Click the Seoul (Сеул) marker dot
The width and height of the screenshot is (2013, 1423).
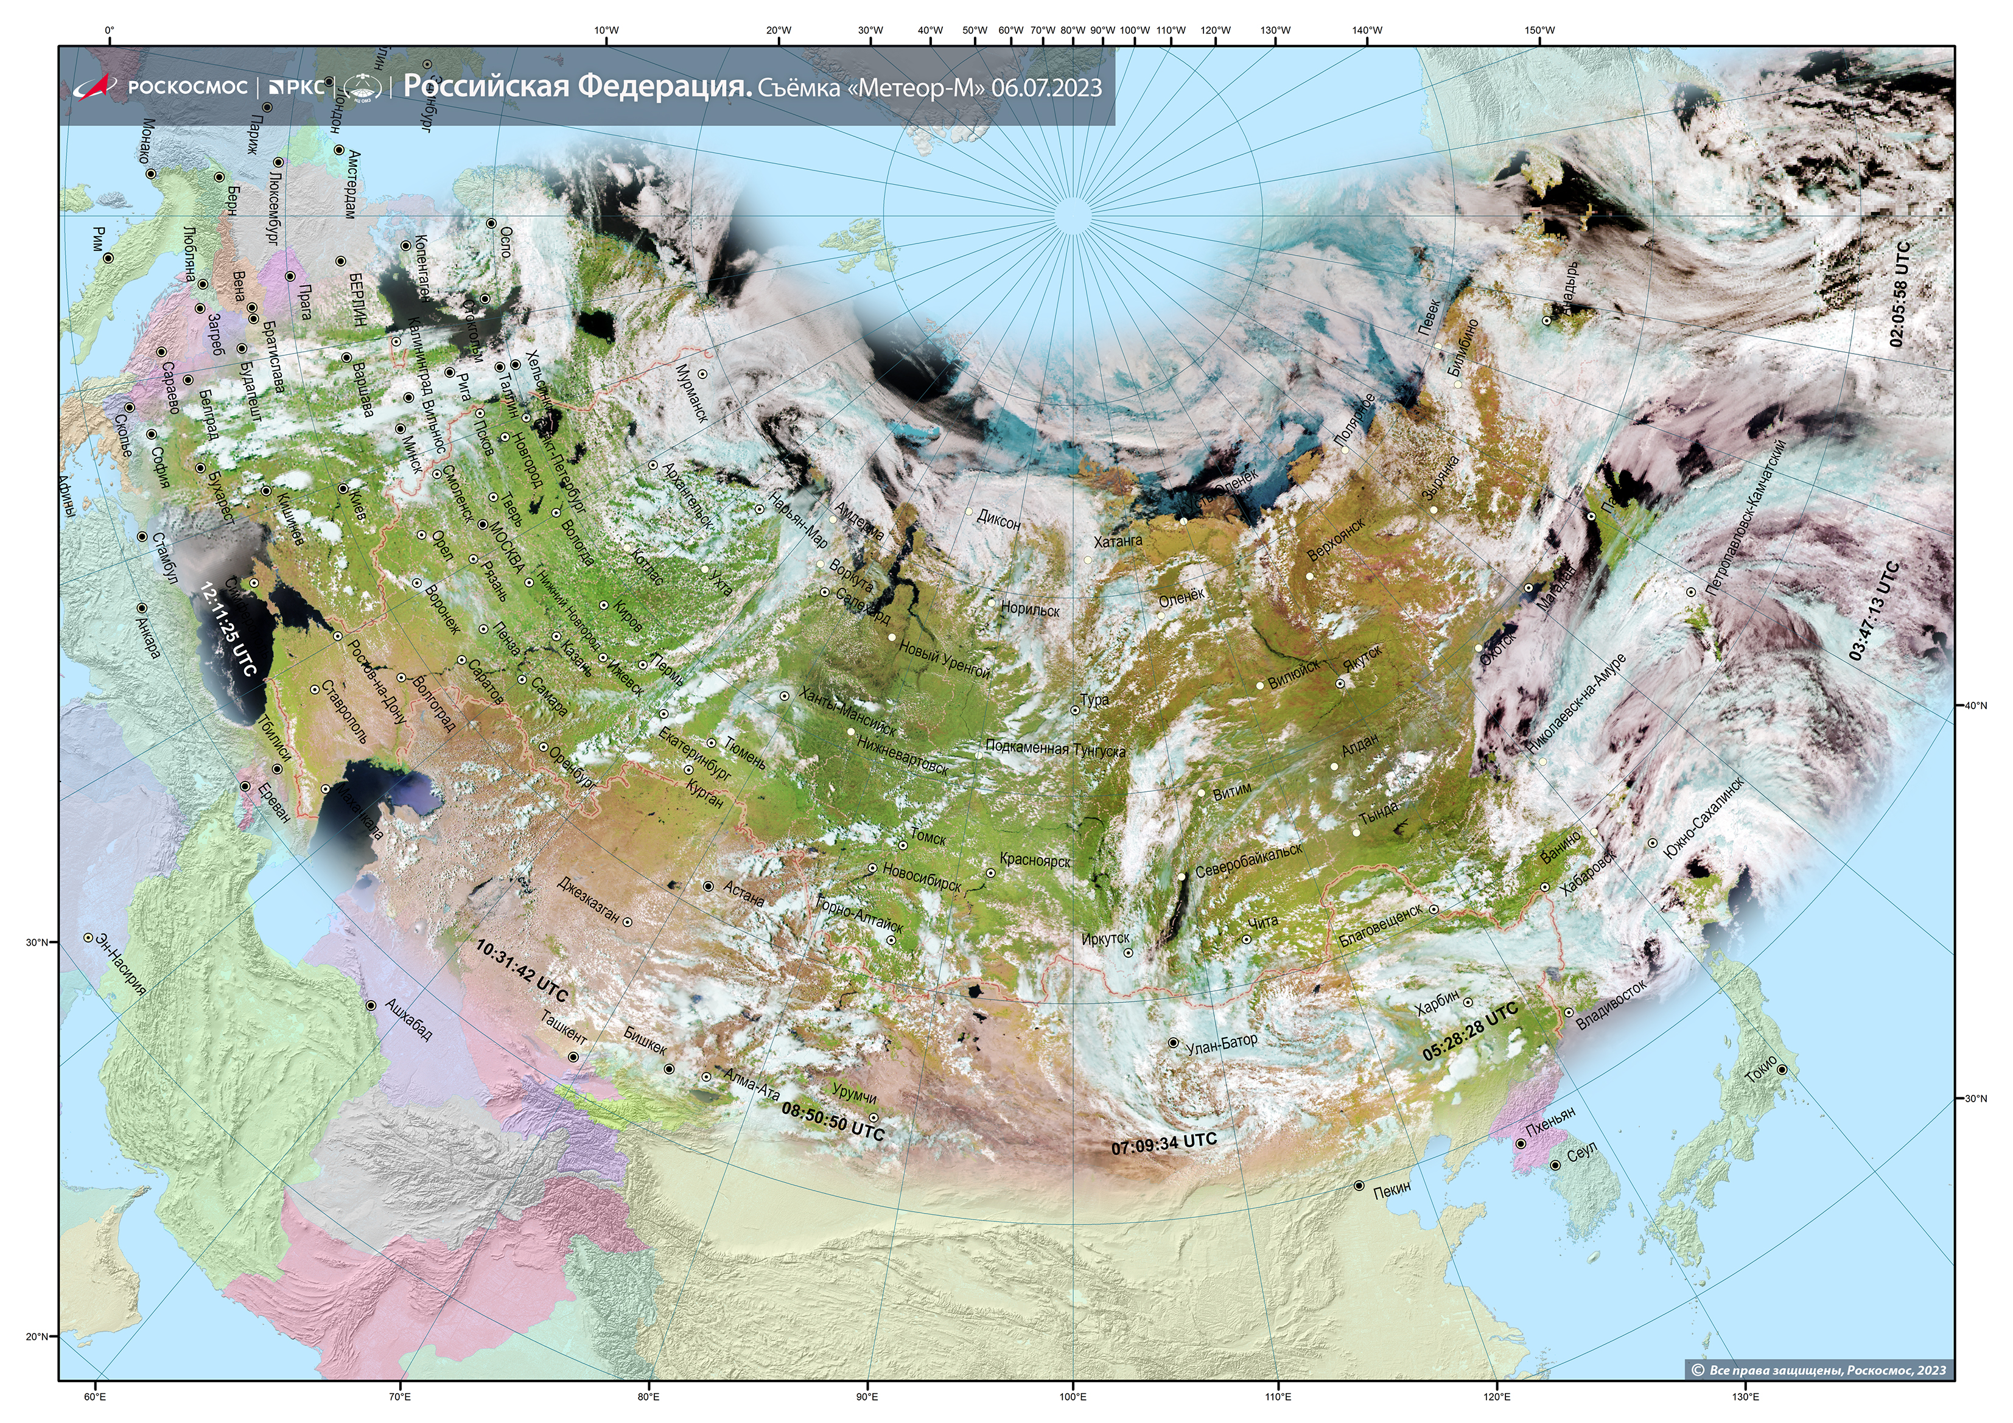(1555, 1166)
